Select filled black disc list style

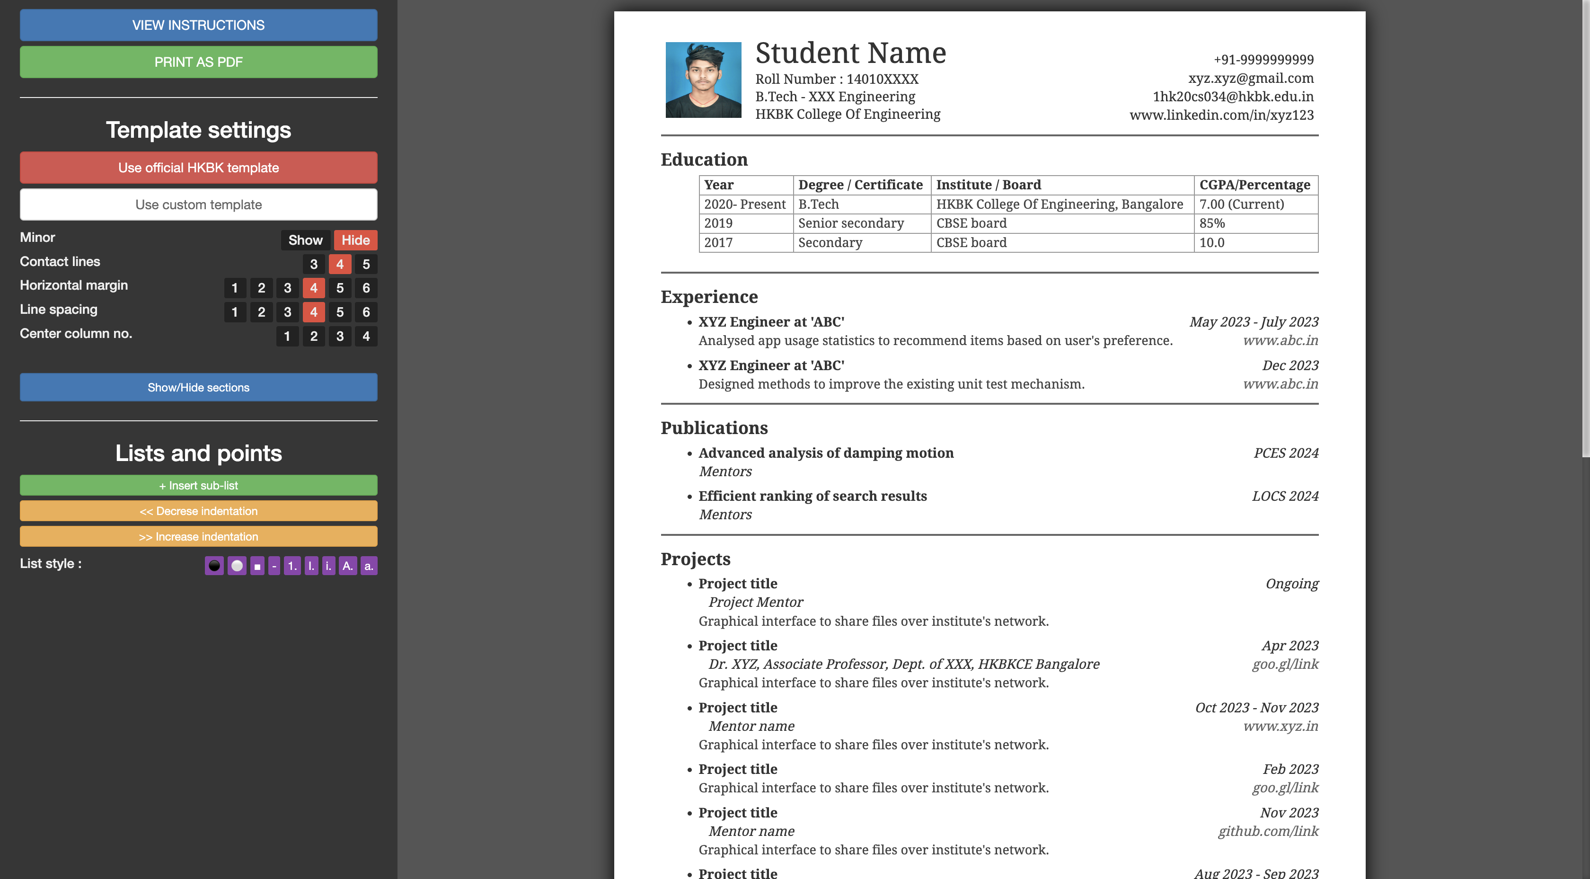[x=213, y=566]
